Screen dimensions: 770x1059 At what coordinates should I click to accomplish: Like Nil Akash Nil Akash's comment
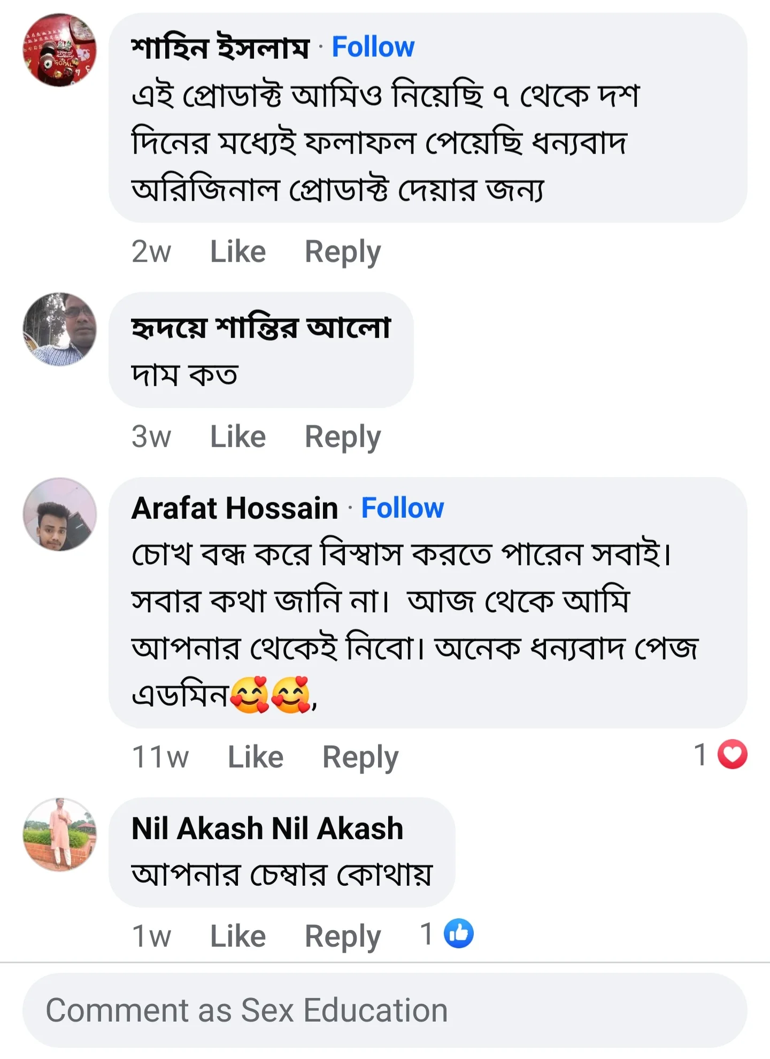click(237, 936)
